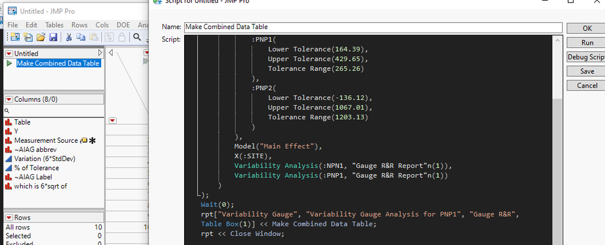Run Make Combined Data Table green triangle
Viewport: 605px width, 245px height.
click(9, 63)
